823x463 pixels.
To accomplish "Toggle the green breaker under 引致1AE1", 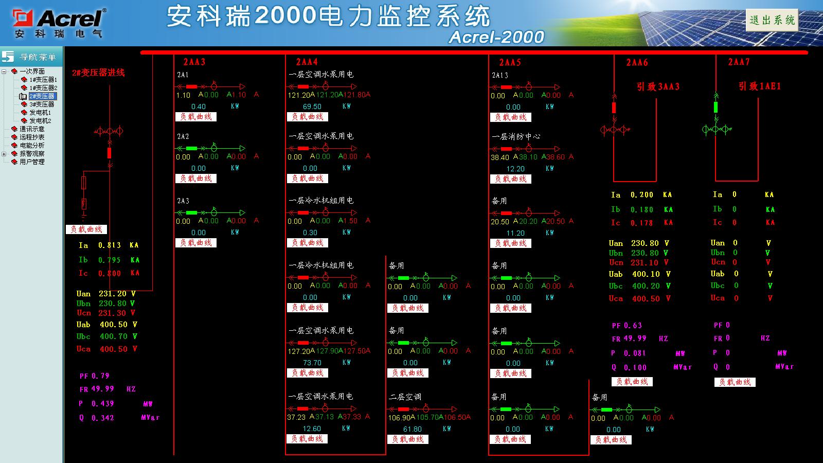I will point(715,107).
